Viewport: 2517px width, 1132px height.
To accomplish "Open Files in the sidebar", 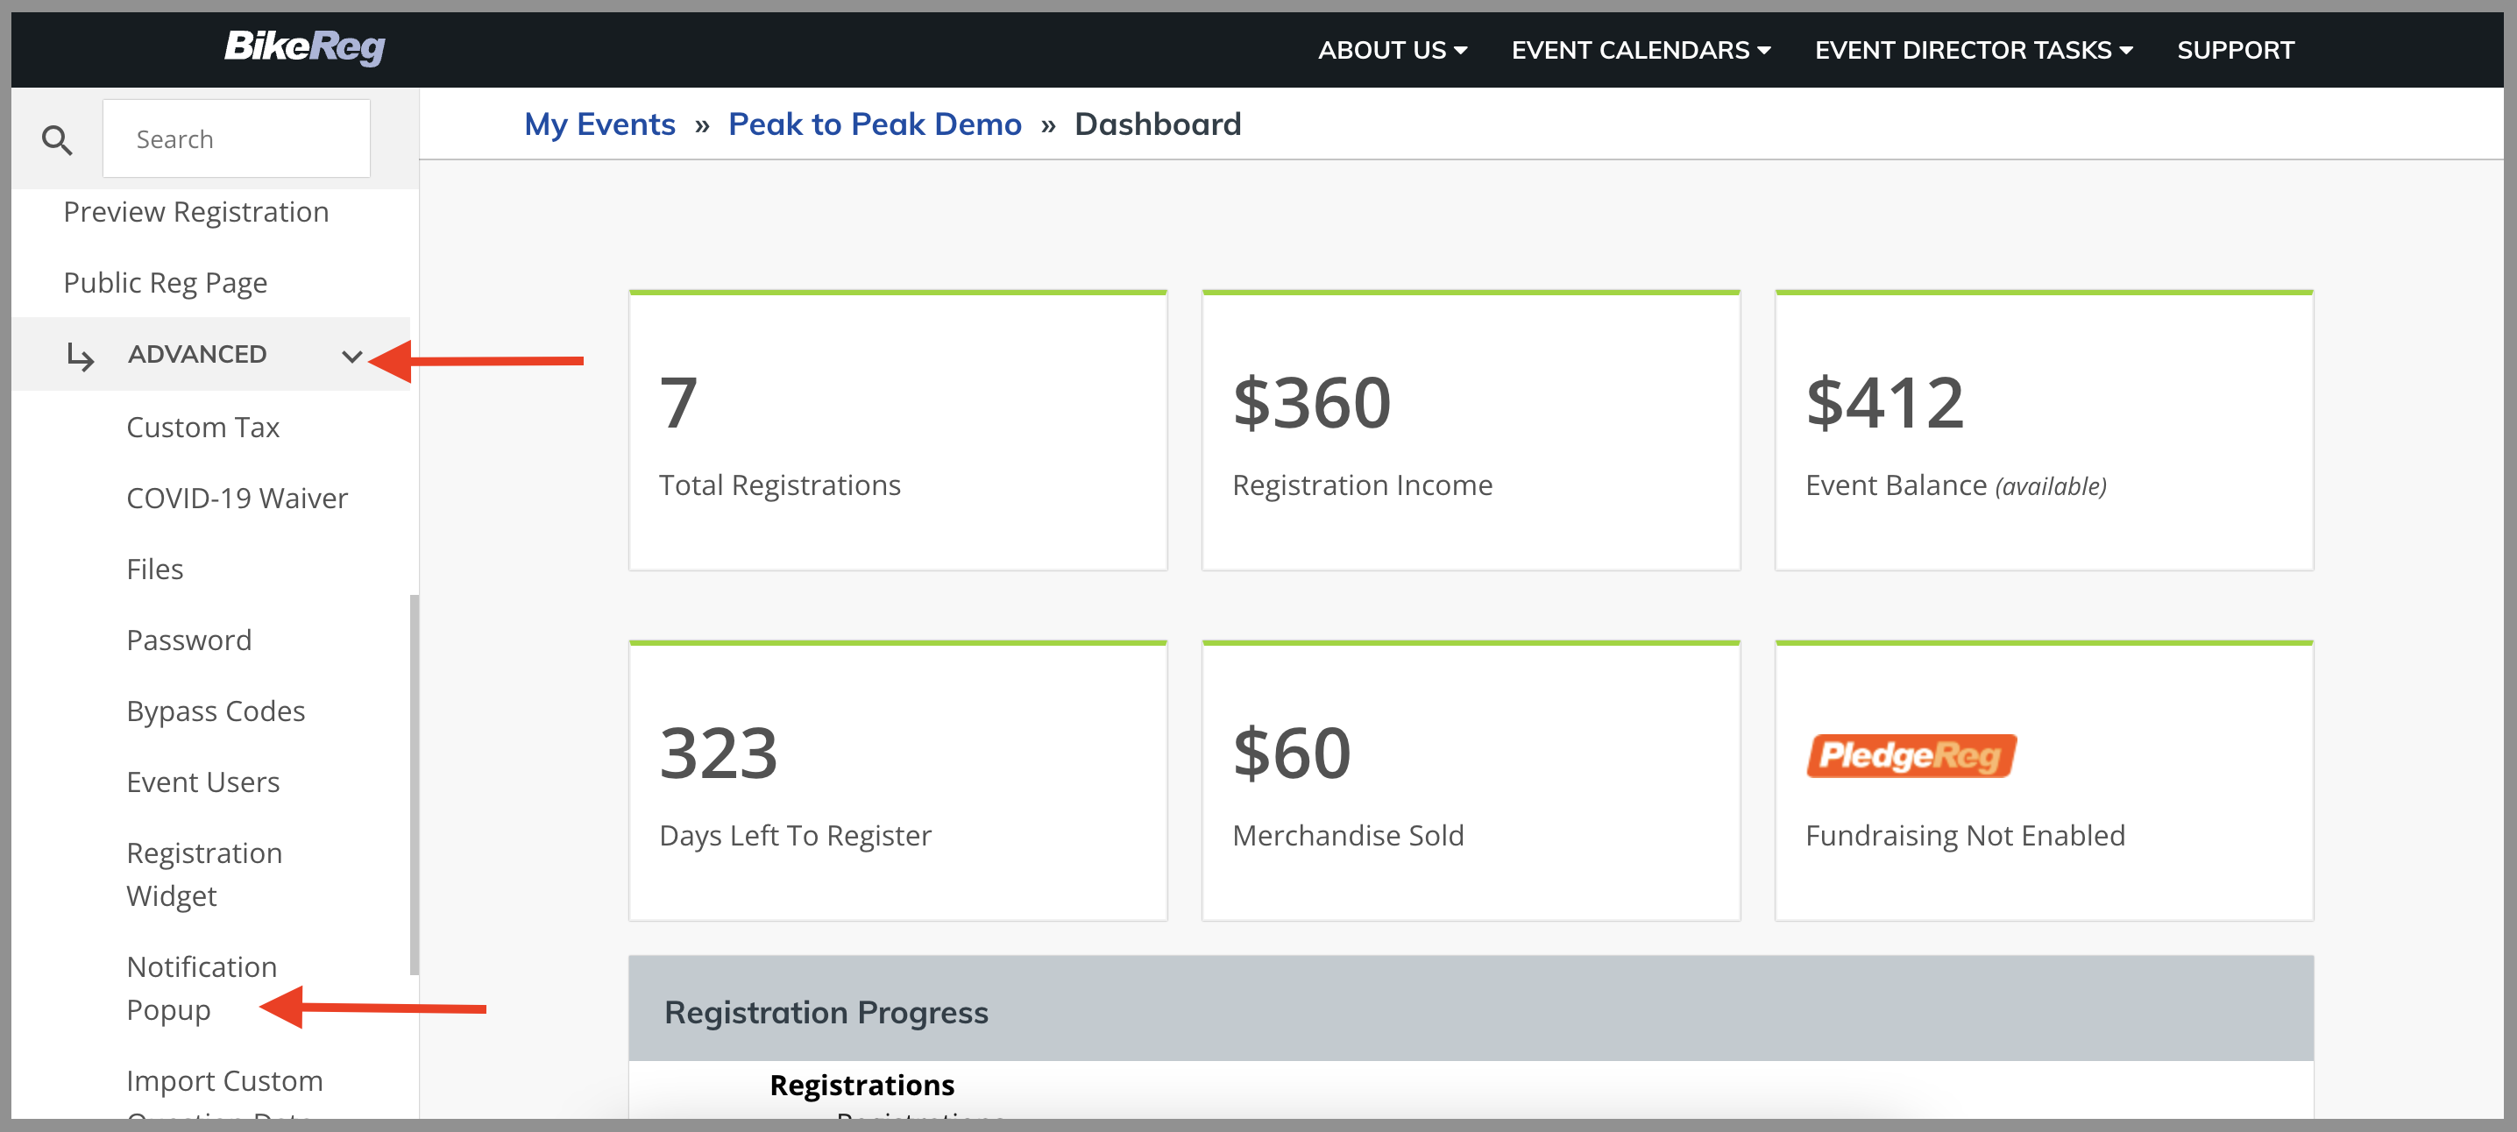I will [154, 570].
